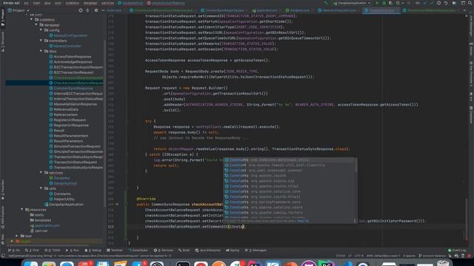The image size is (474, 266).
Task: Click the Git branch widget in the status bar
Action: pos(432,256)
